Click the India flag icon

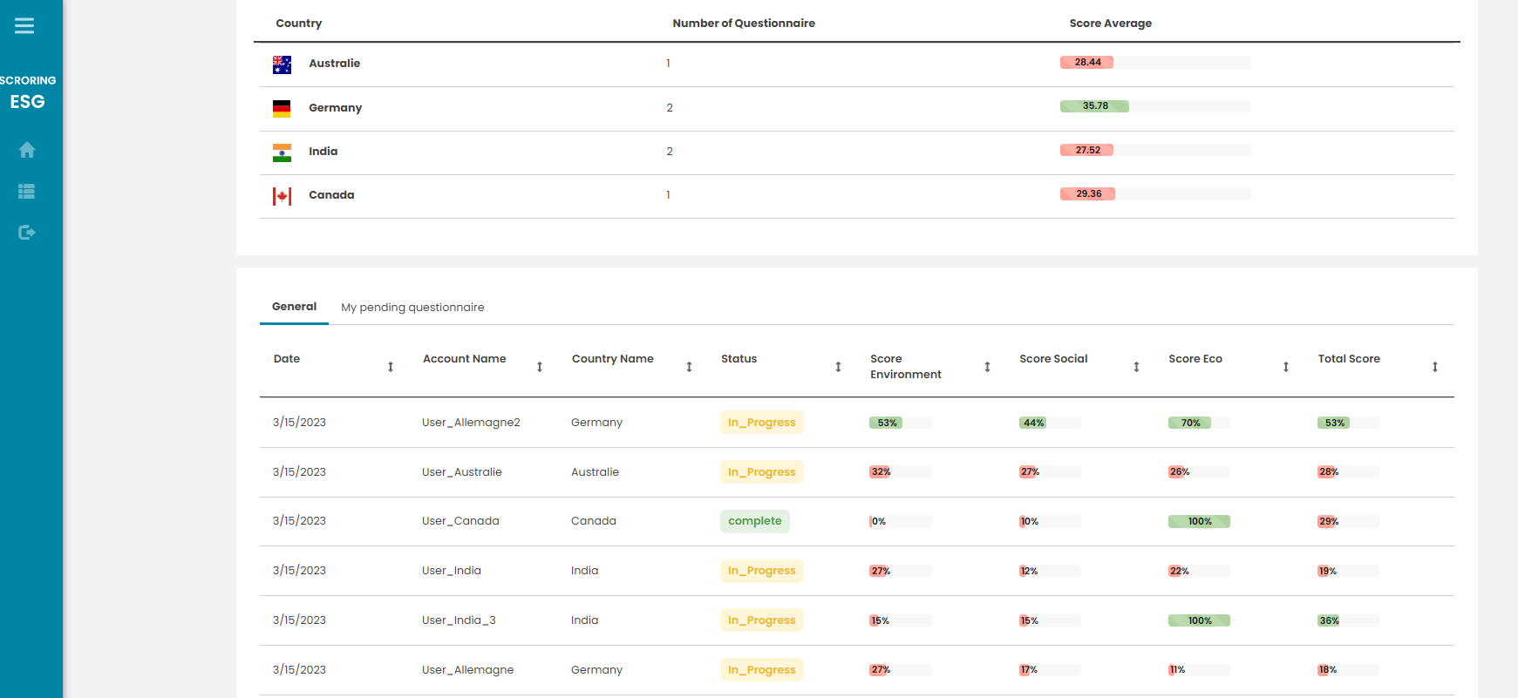282,152
